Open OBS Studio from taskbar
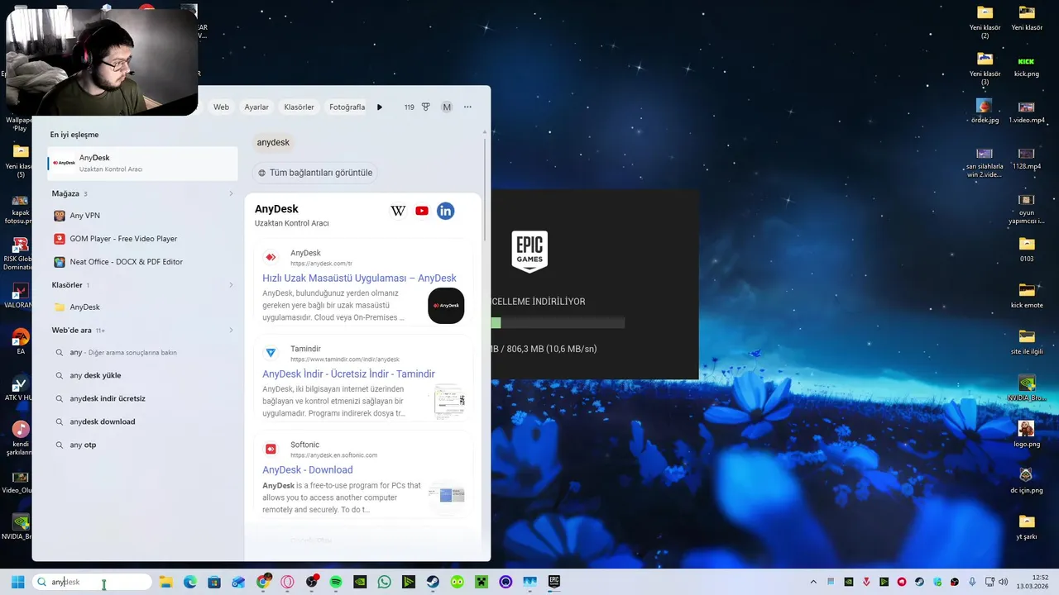Screen dimensions: 1059x595 312,582
